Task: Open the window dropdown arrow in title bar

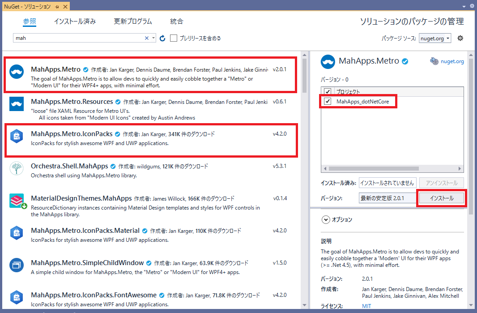Action: 464,6
